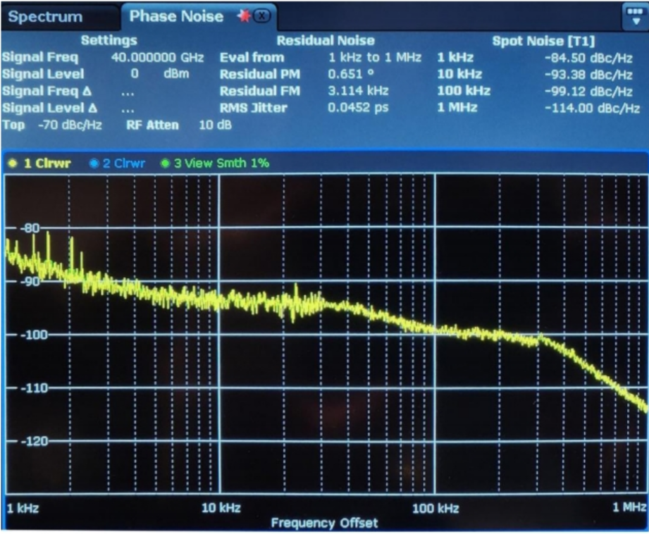Image resolution: width=649 pixels, height=534 pixels.
Task: Click the Spot Noise [T1] header
Action: tap(543, 41)
